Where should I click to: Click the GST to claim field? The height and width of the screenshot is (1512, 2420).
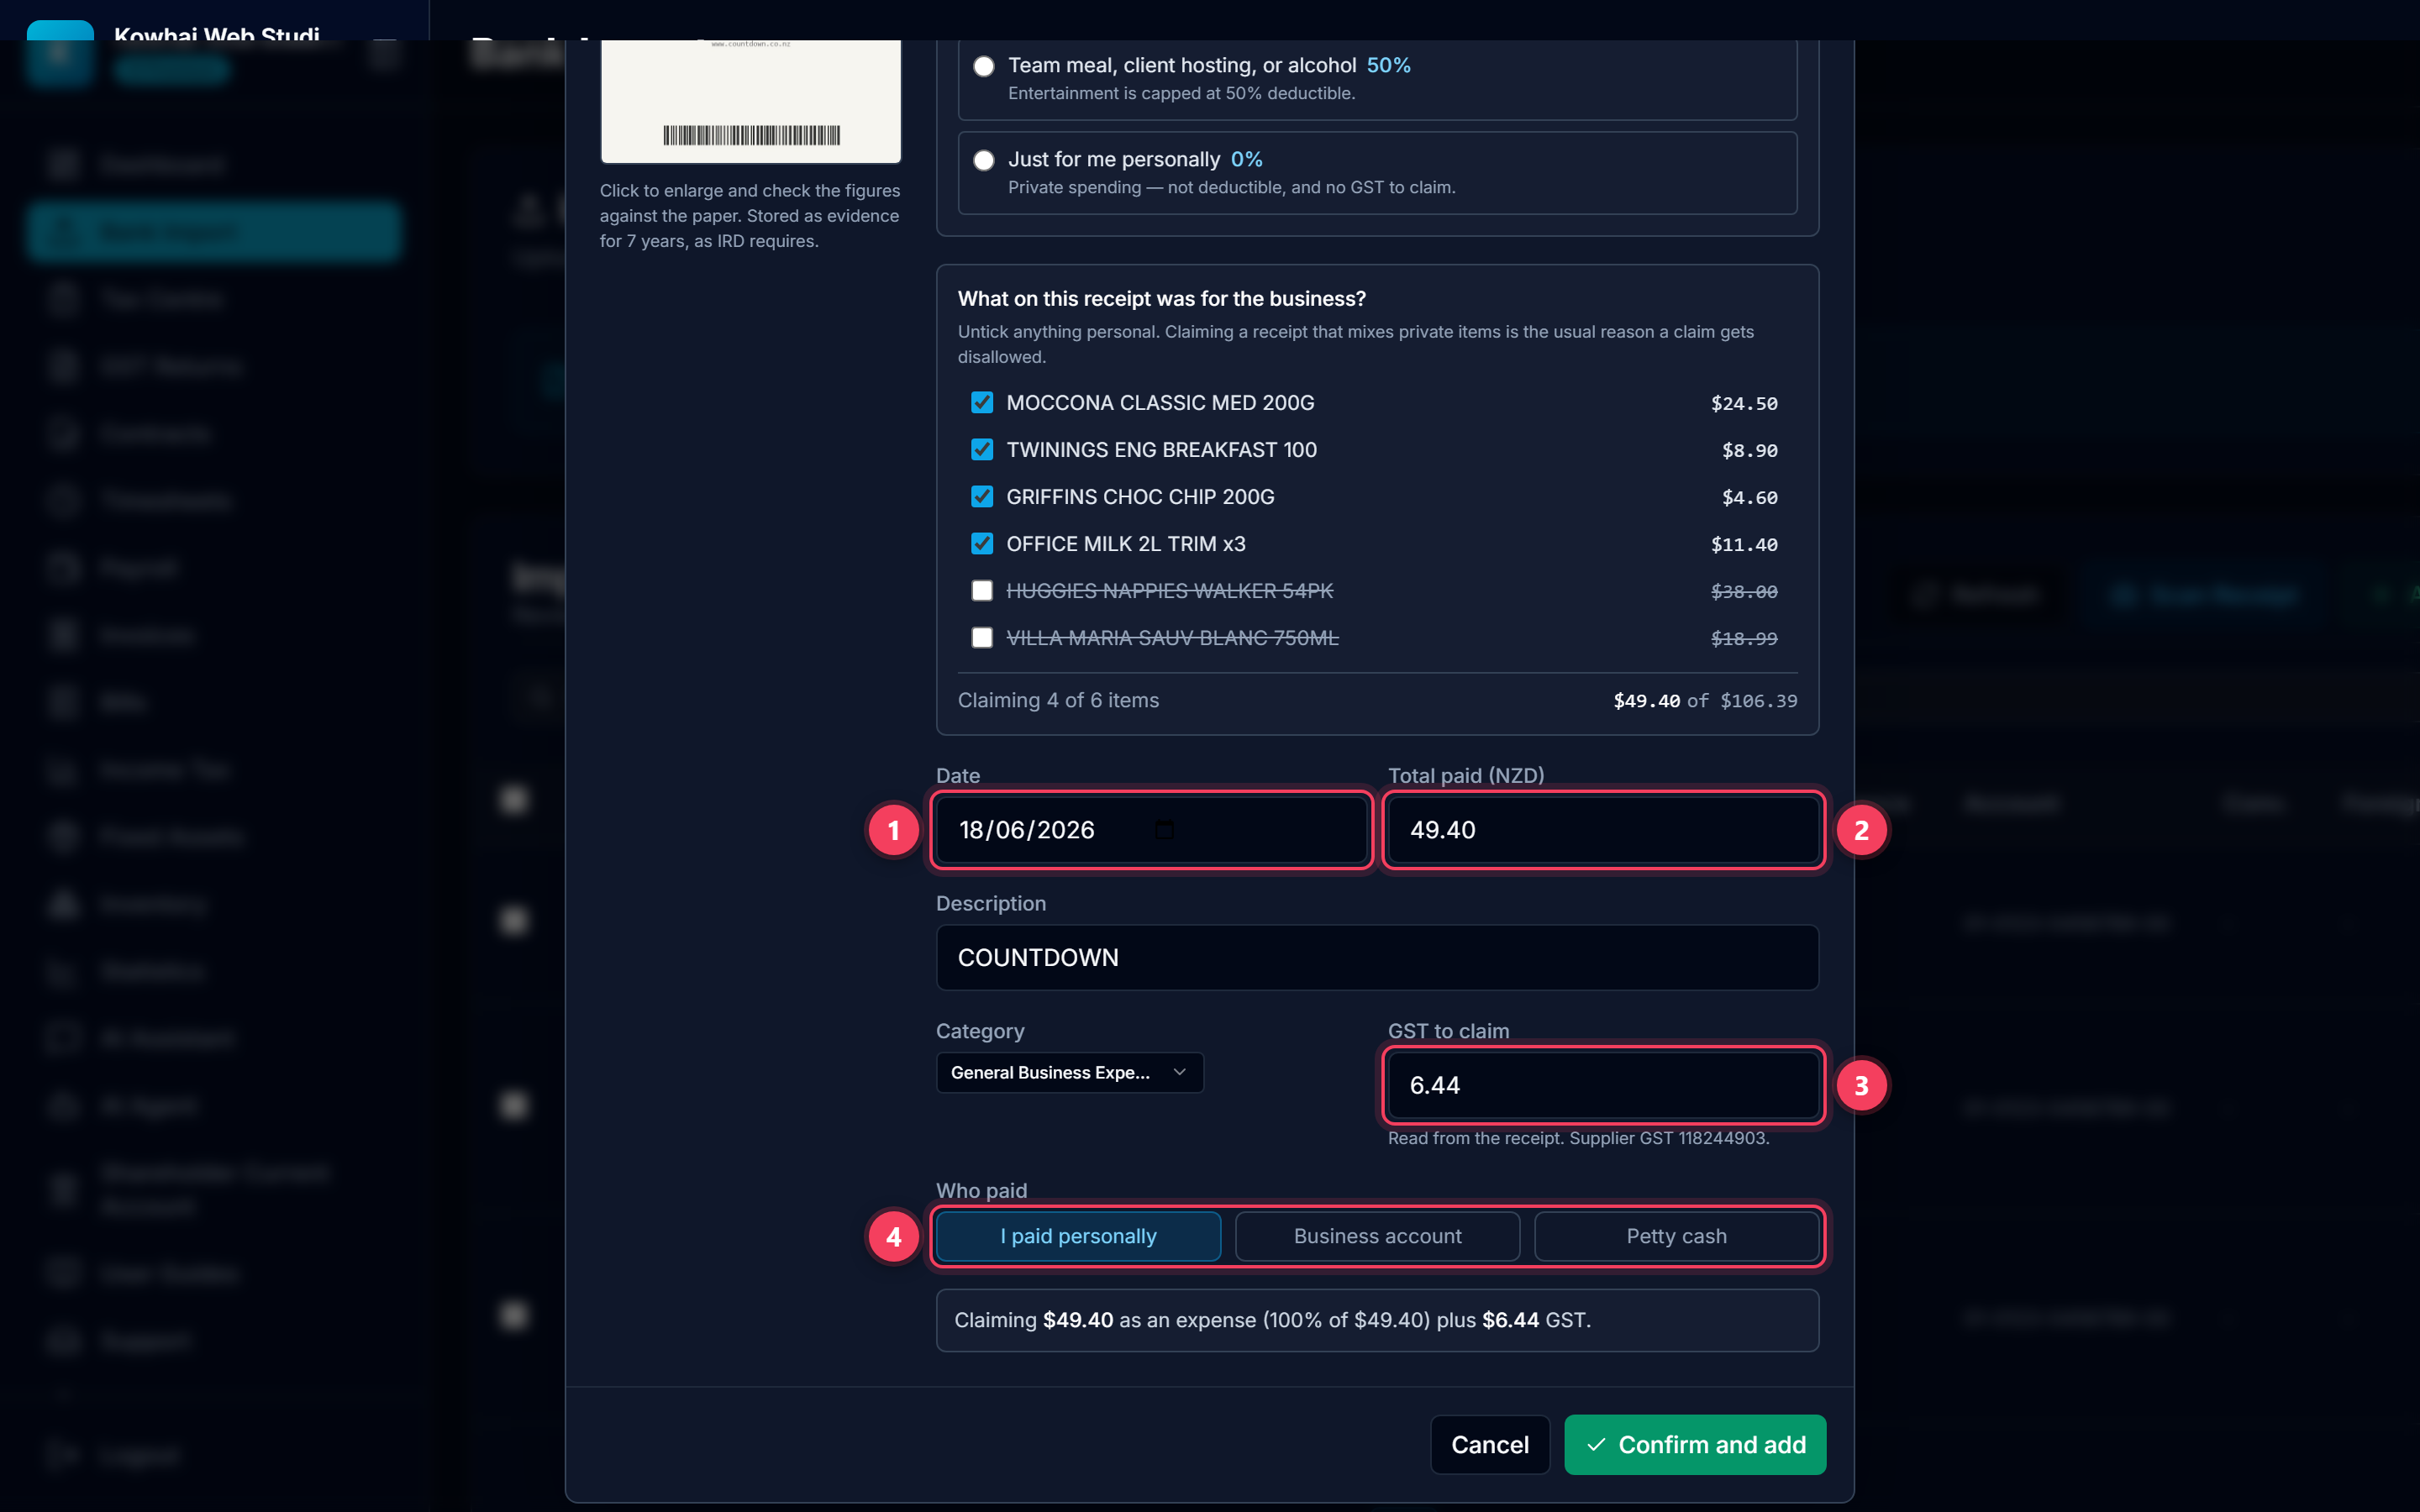point(1603,1085)
